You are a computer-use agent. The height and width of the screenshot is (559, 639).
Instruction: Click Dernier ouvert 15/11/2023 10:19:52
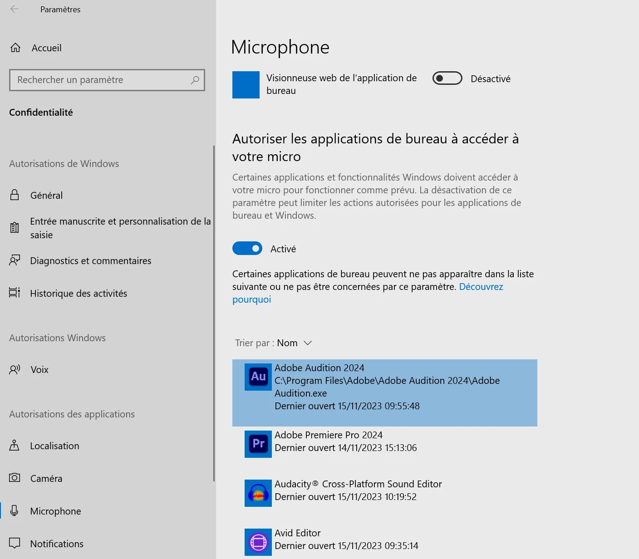[x=346, y=496]
